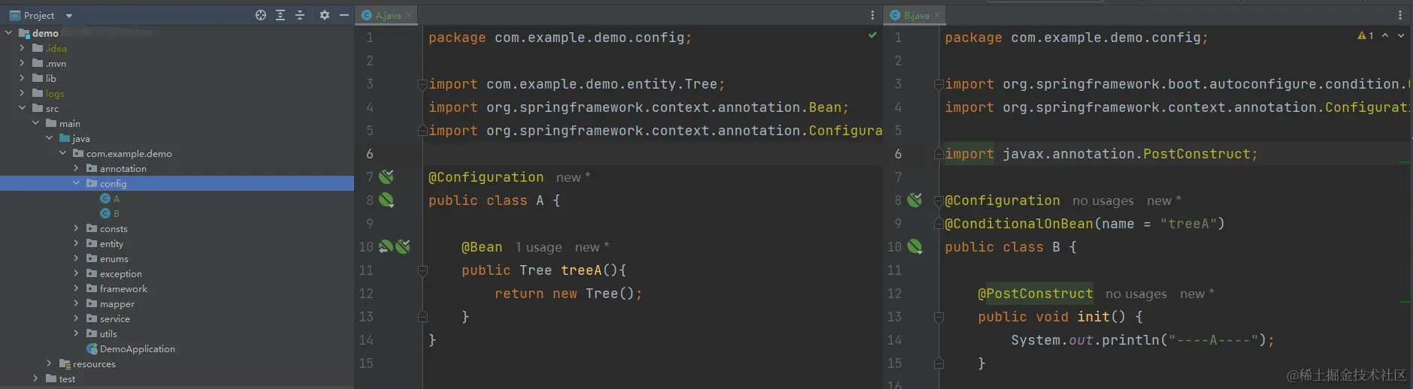Collapse the com.example.demo package
Screen dimensions: 1413x389
pos(63,153)
